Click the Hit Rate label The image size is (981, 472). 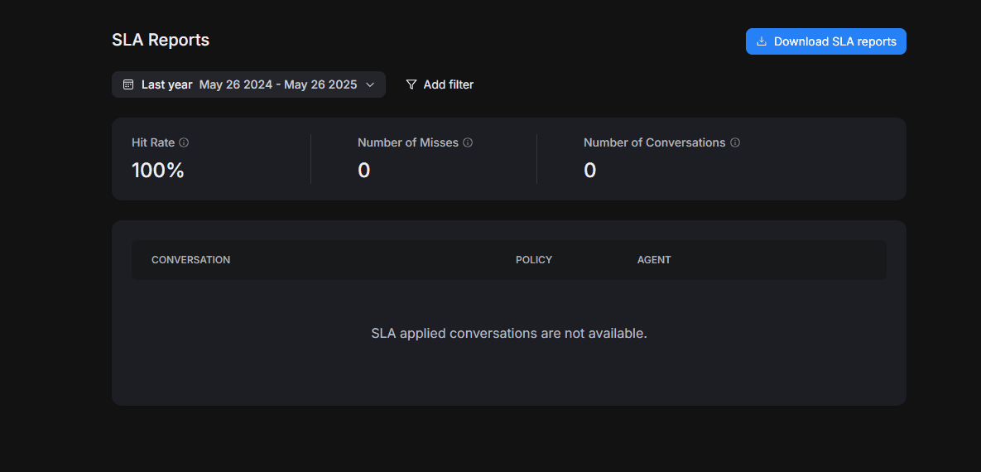click(153, 142)
